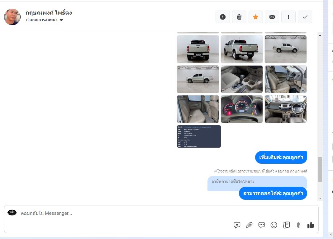The width and height of the screenshot is (333, 239).
Task: Open speech bubble with dots icon
Action: (x=261, y=225)
